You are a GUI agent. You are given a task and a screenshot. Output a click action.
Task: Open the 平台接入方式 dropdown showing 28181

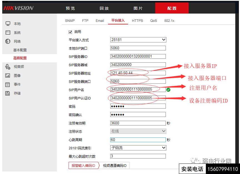138,40
